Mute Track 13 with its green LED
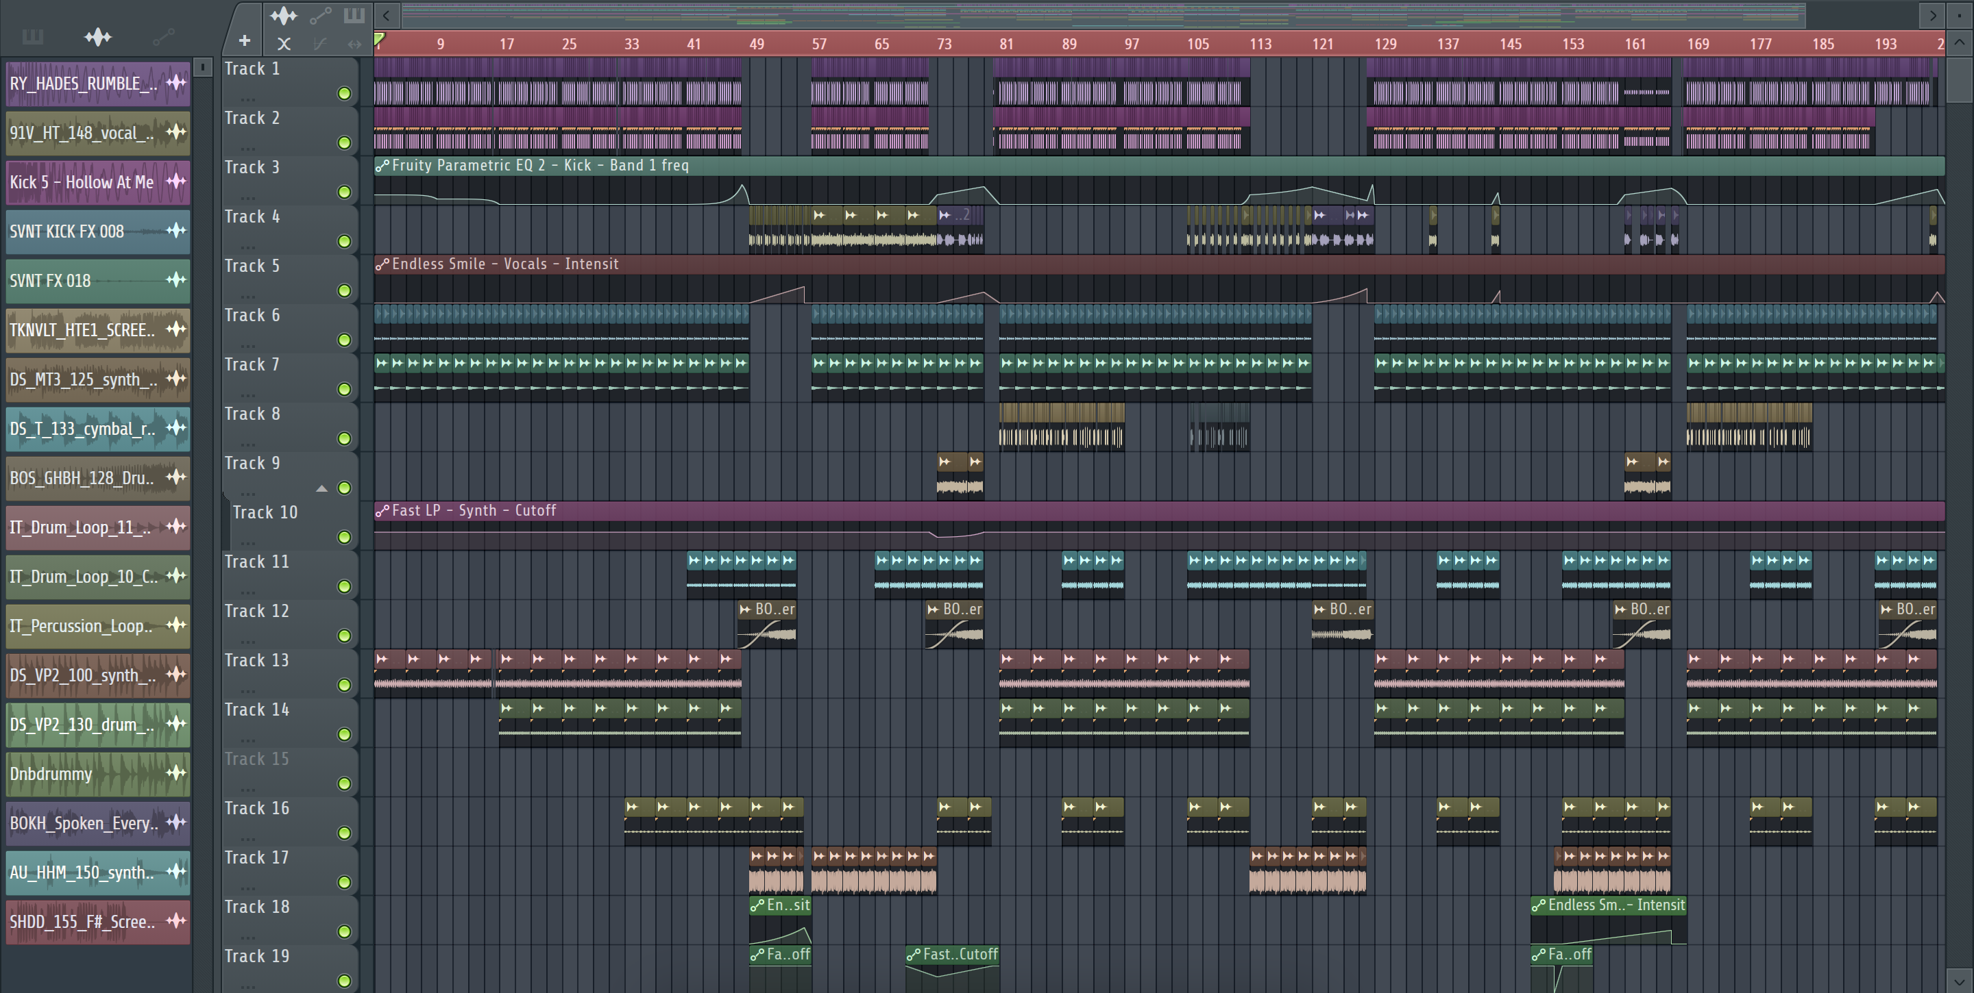1974x993 pixels. (x=344, y=686)
